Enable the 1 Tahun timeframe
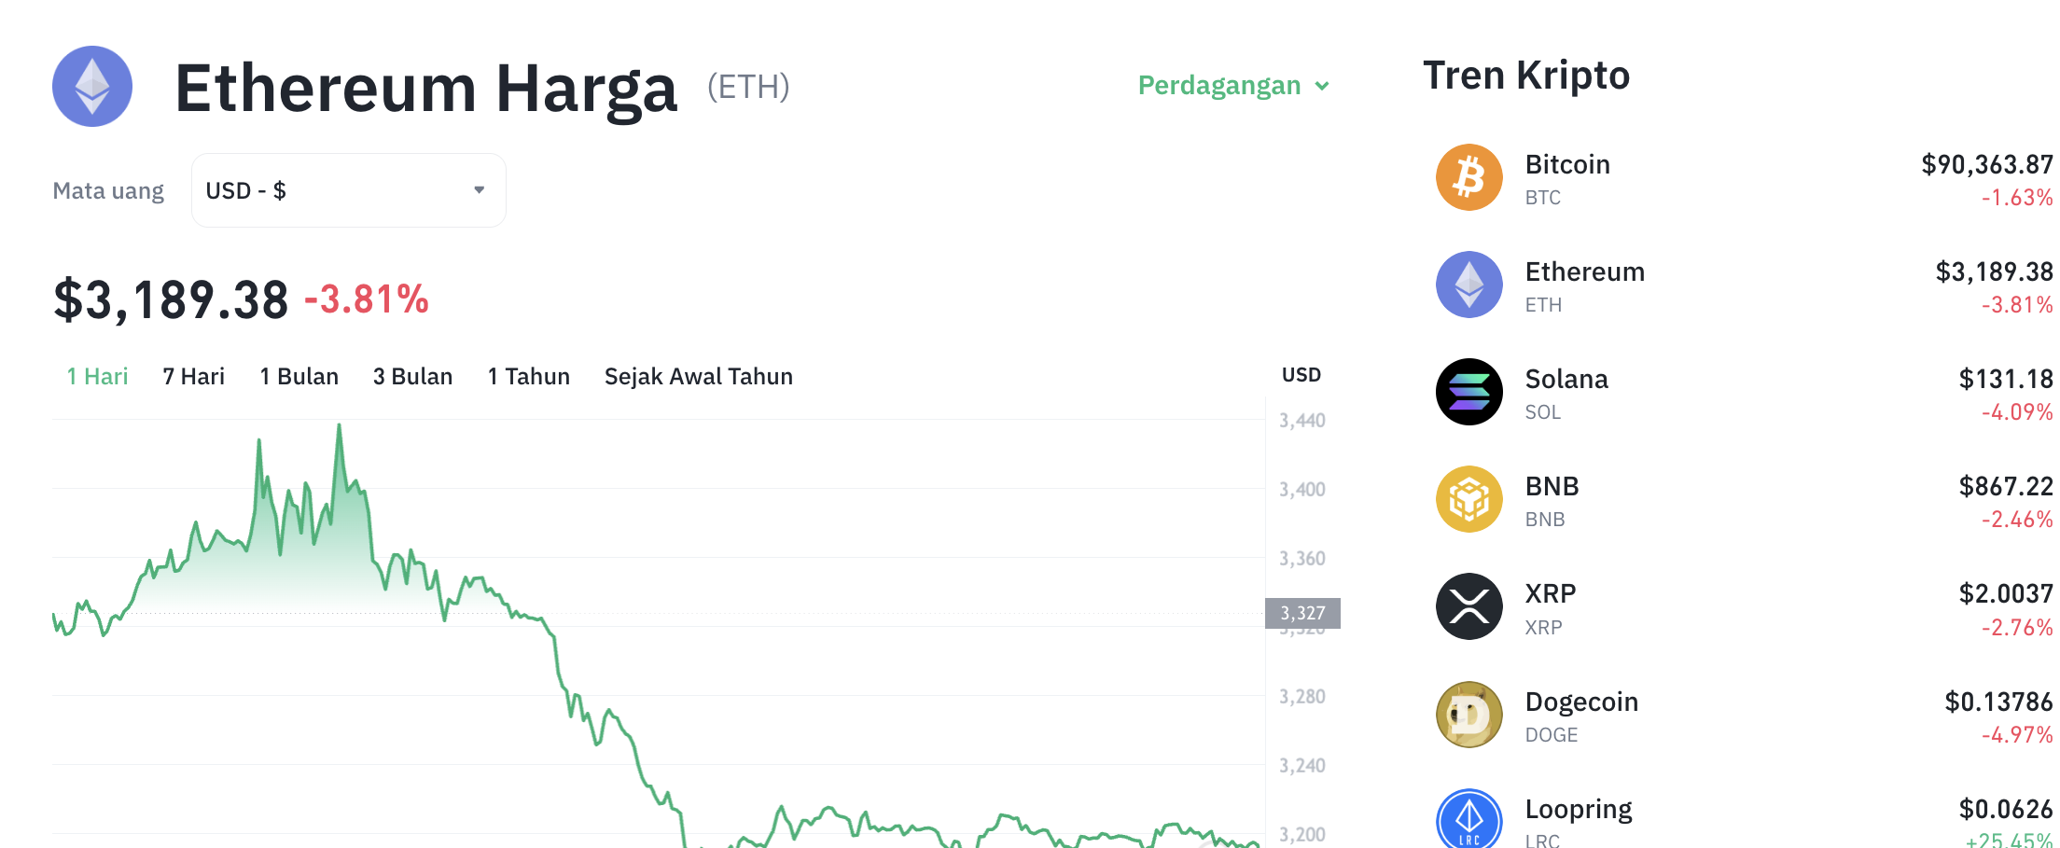The height and width of the screenshot is (848, 2060). 528,376
